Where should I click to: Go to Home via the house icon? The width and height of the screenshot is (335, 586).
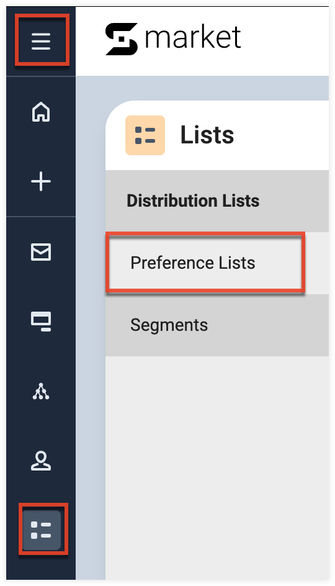[x=41, y=111]
